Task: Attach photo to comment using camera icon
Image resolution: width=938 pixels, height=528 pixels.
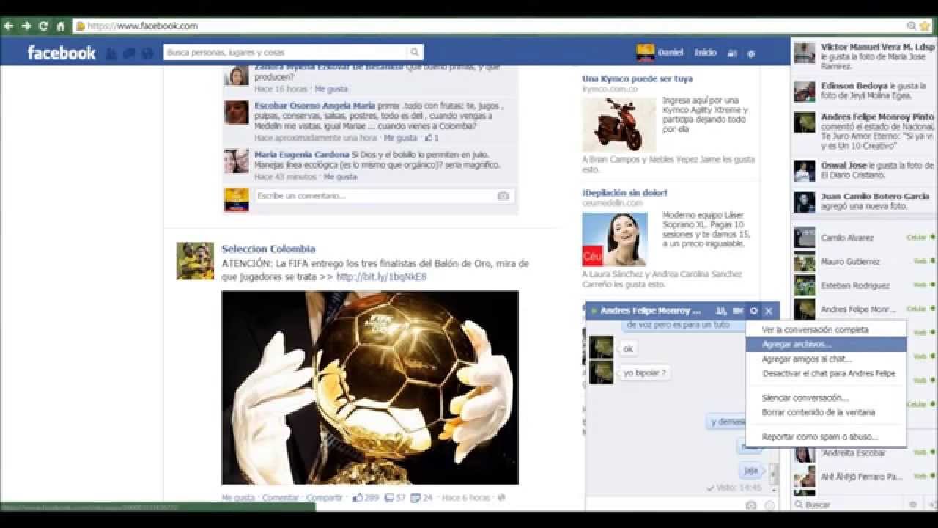Action: [503, 196]
